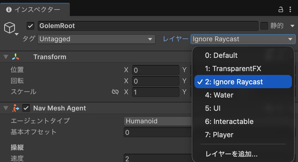Viewport: 298px width, 162px height.
Task: Click the GolemRoot name field
Action: click(x=148, y=26)
